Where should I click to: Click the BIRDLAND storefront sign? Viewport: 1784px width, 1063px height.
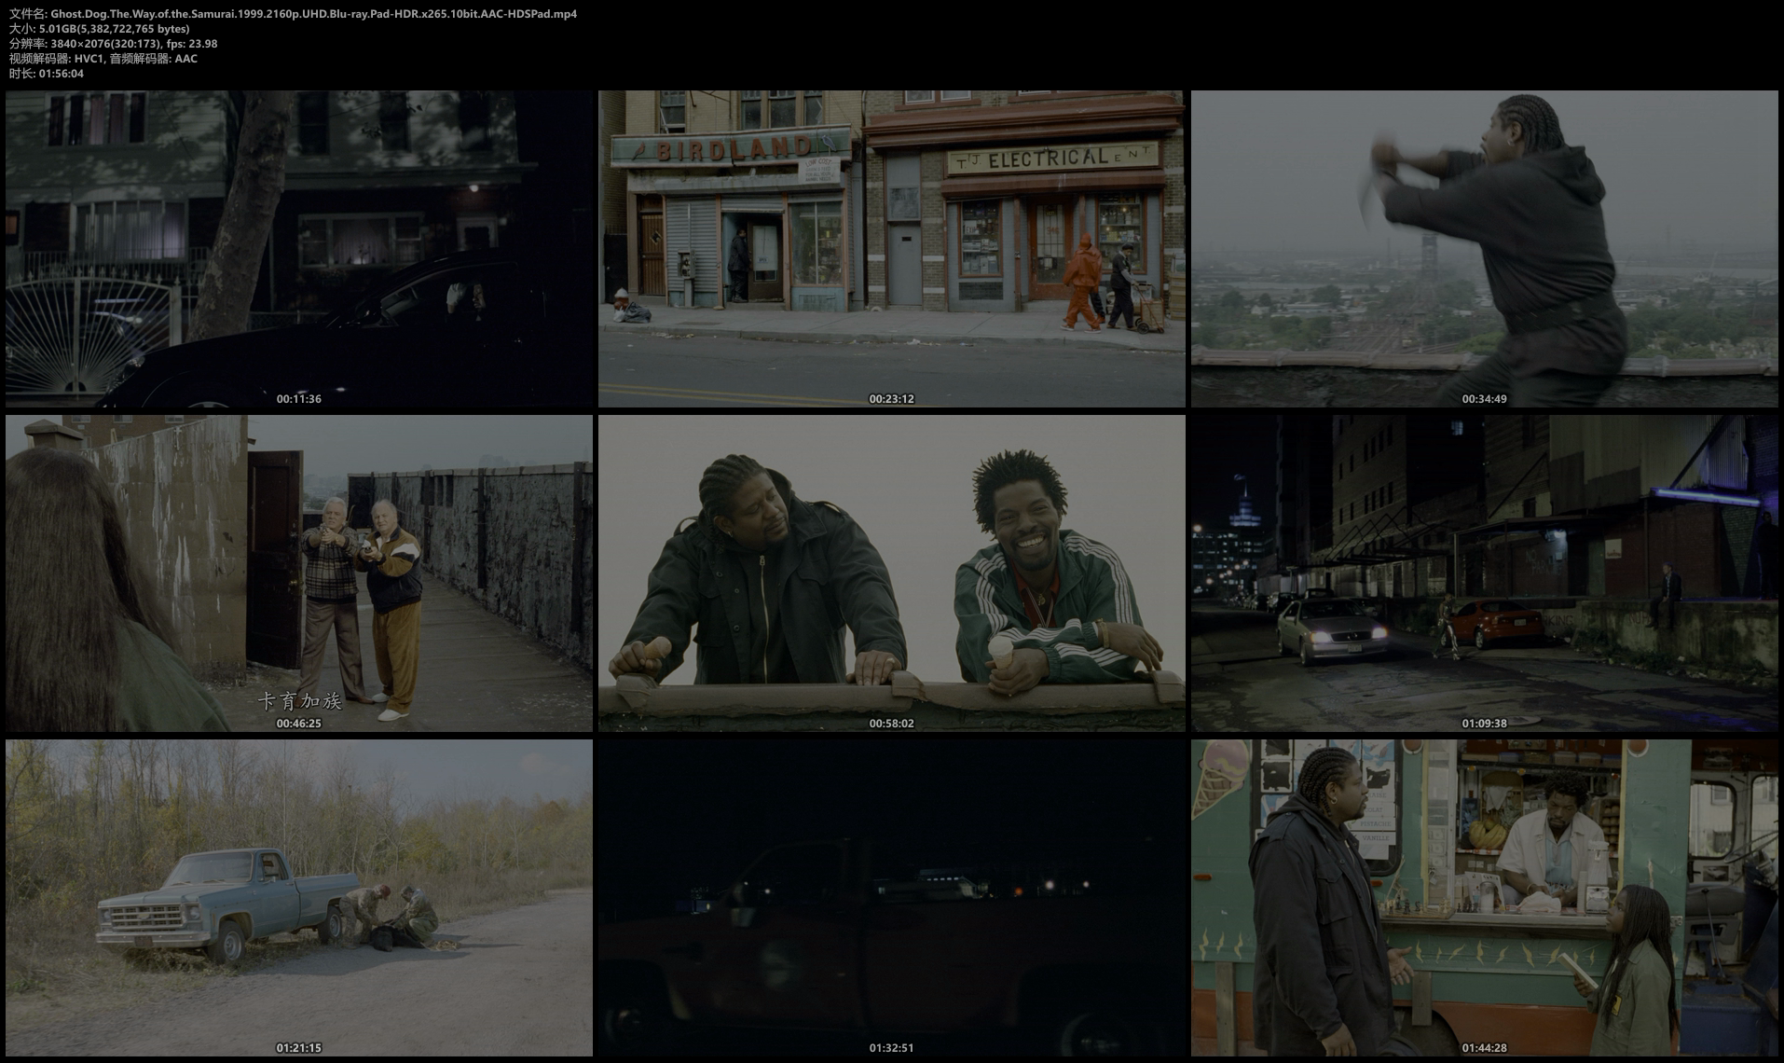coord(733,148)
